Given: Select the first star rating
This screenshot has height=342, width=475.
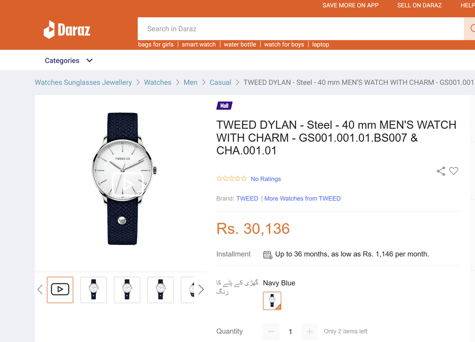Looking at the screenshot, I should (219, 178).
